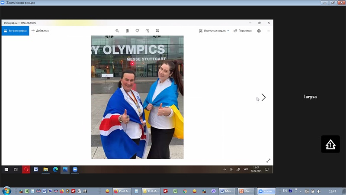The height and width of the screenshot is (195, 346).
Task: Open the crop tool in Photos toolbar
Action: click(157, 31)
